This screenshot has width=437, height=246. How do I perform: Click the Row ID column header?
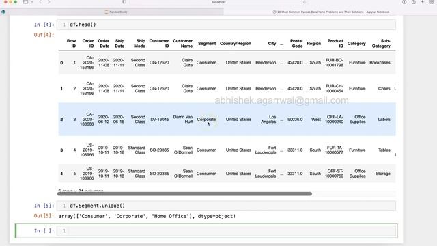pos(71,44)
